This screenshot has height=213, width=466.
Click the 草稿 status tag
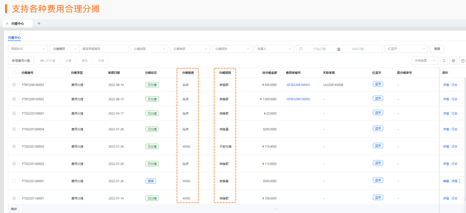pyautogui.click(x=151, y=181)
